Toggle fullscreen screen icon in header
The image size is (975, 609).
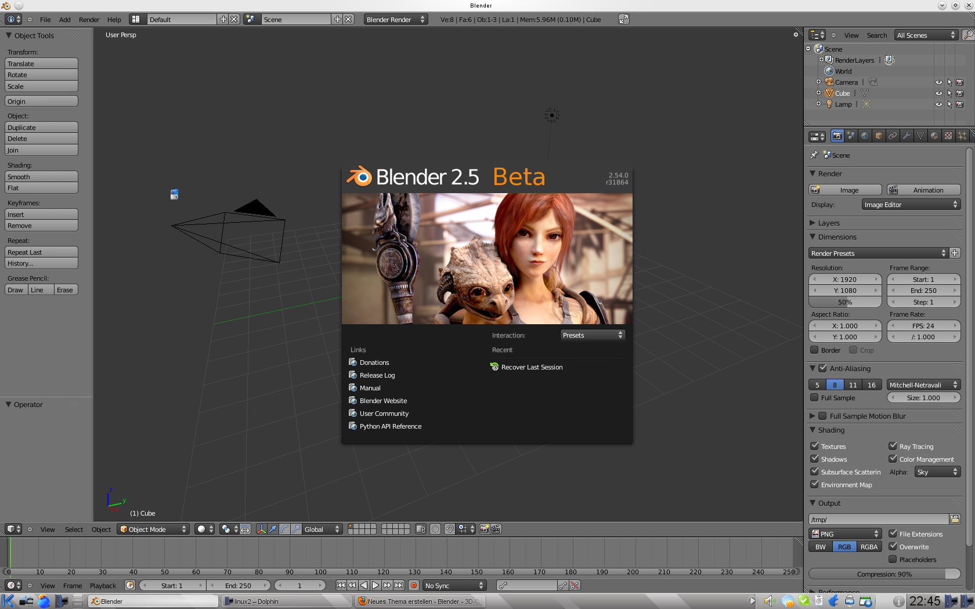point(623,19)
